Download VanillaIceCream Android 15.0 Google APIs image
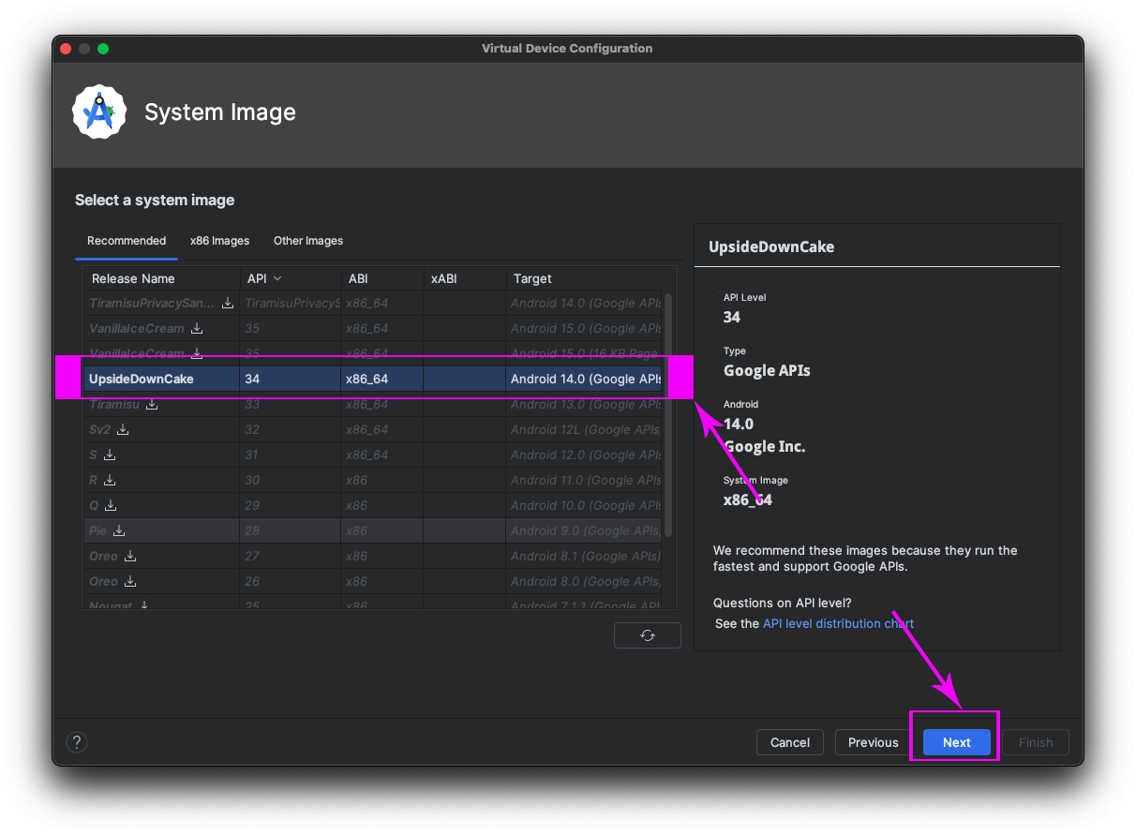 [x=197, y=329]
